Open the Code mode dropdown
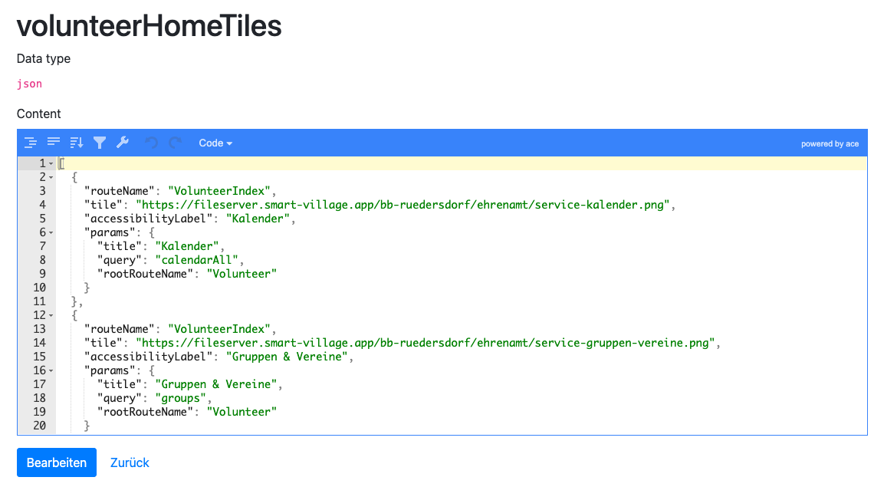Viewport: 884px width, 487px height. (215, 143)
